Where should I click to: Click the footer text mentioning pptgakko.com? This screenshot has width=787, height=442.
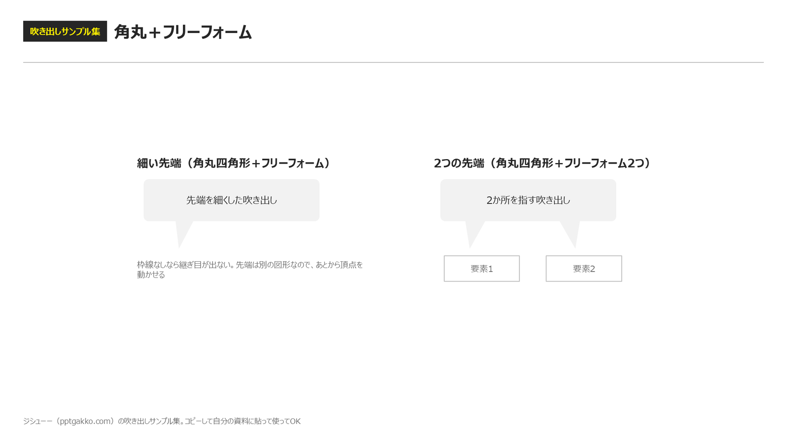pyautogui.click(x=162, y=421)
